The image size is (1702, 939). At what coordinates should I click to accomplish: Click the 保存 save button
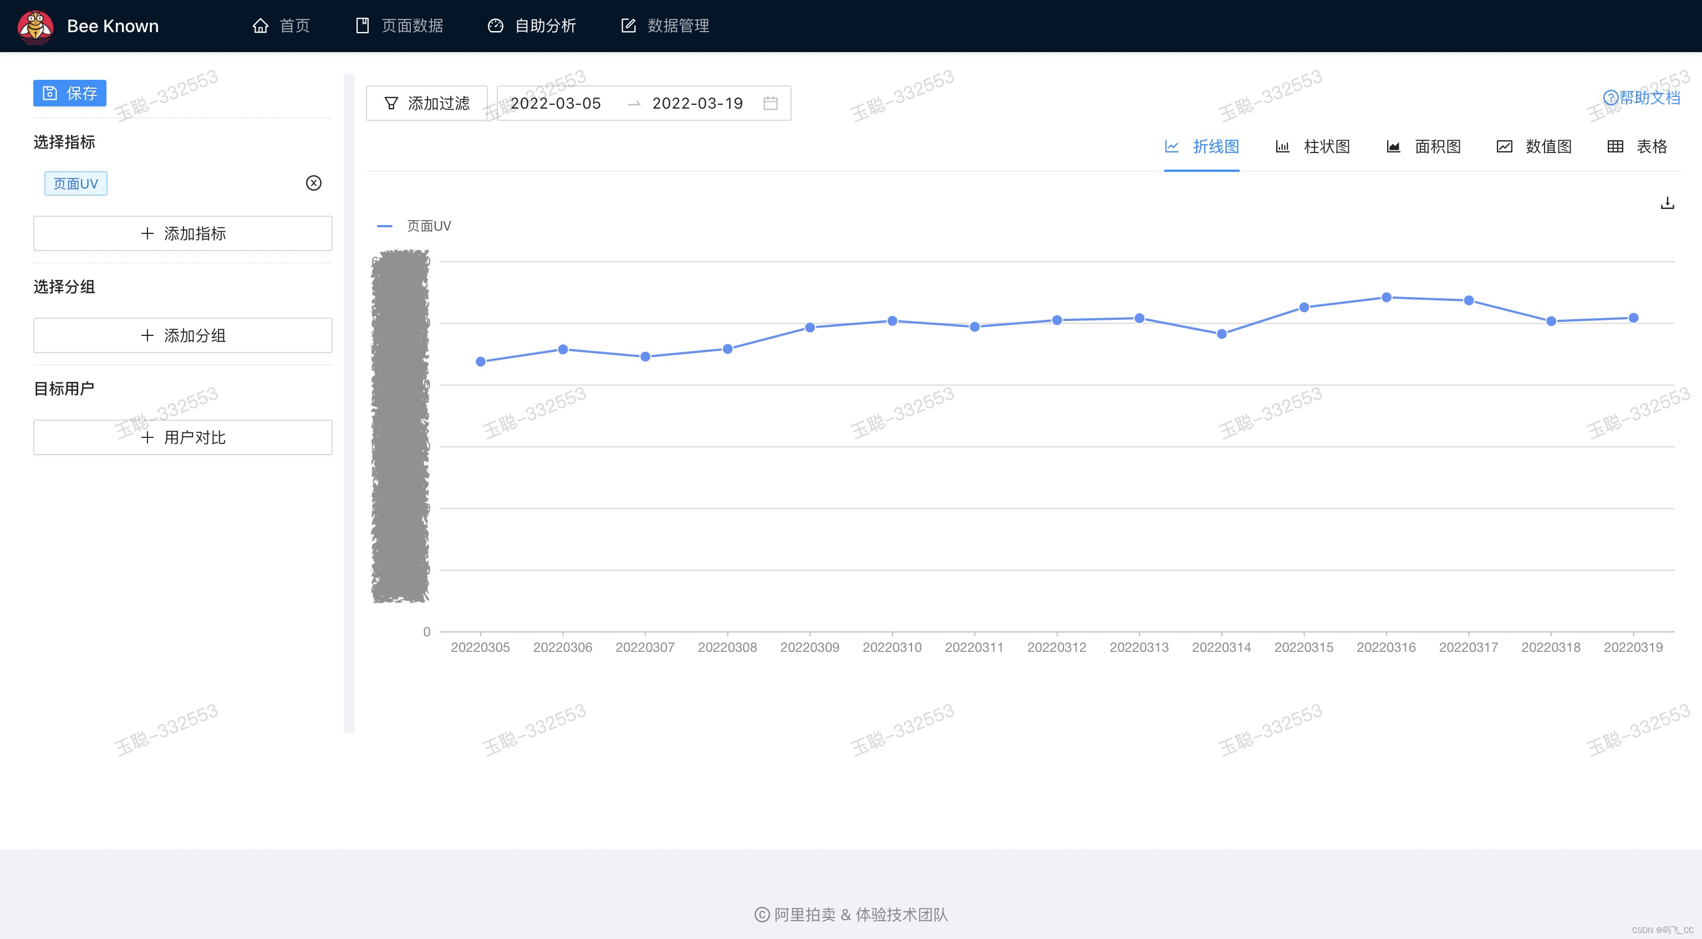[69, 93]
